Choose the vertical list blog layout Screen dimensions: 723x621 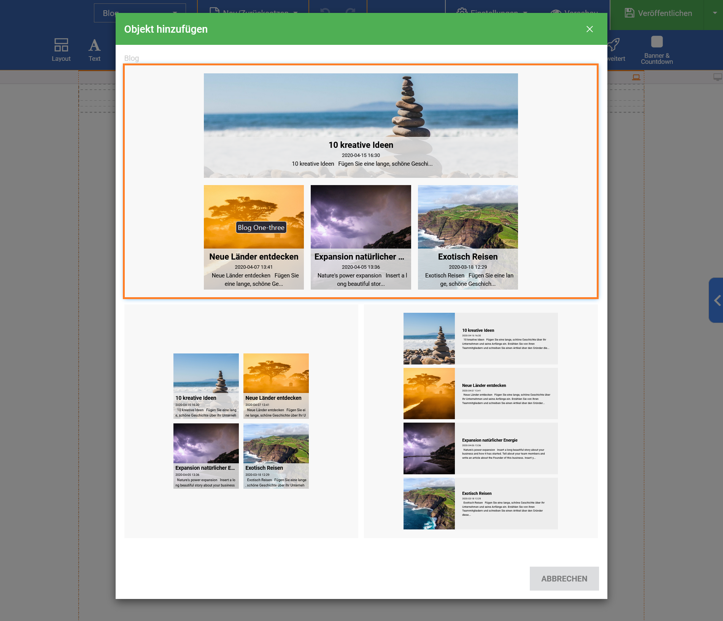(x=481, y=421)
